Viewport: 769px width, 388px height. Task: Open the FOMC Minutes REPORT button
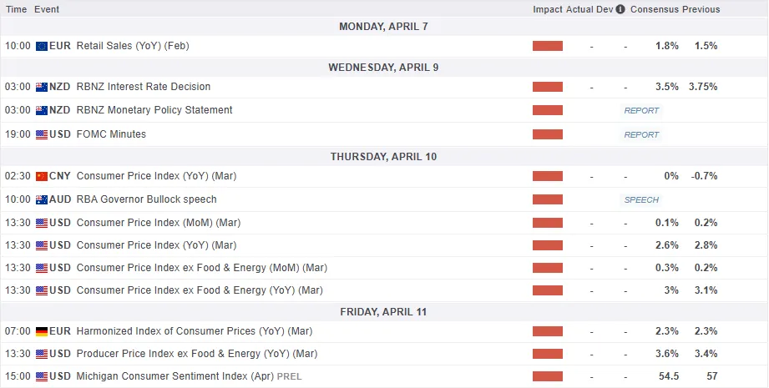pyautogui.click(x=641, y=134)
